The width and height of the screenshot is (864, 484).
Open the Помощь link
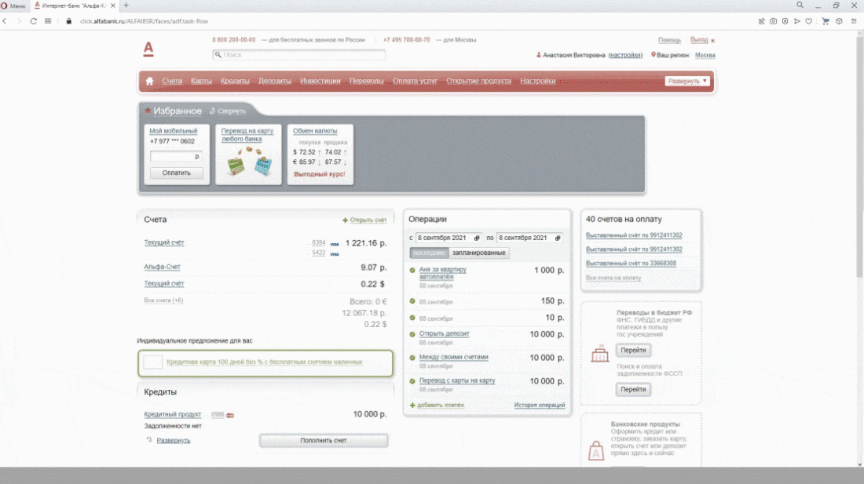tap(669, 40)
